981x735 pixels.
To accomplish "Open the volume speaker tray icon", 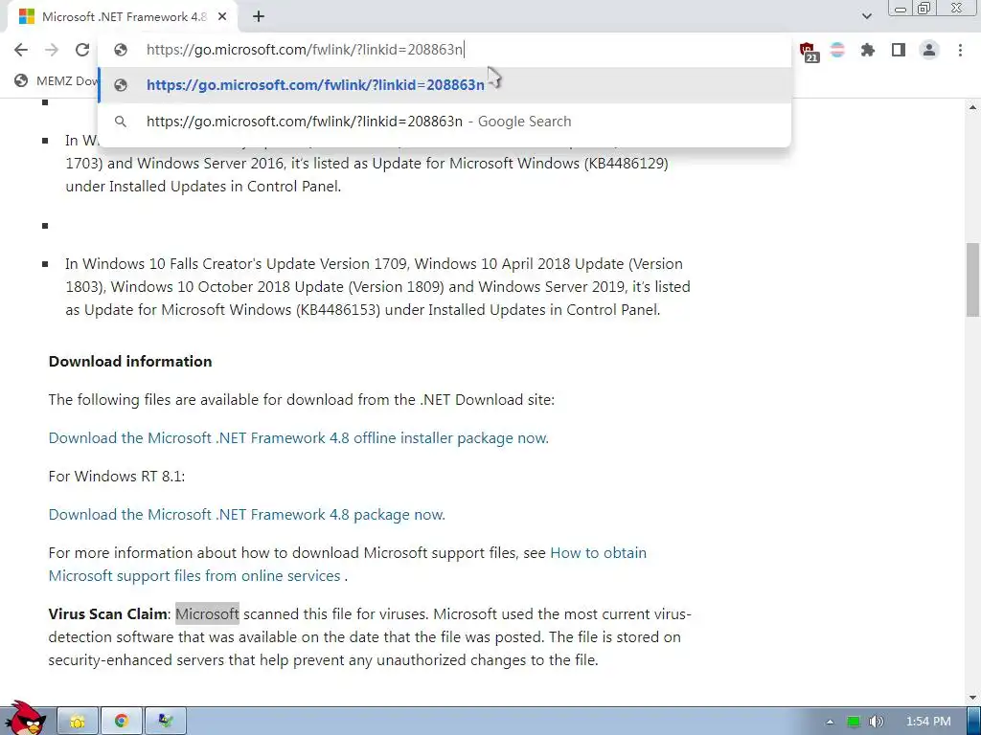I will click(x=877, y=722).
